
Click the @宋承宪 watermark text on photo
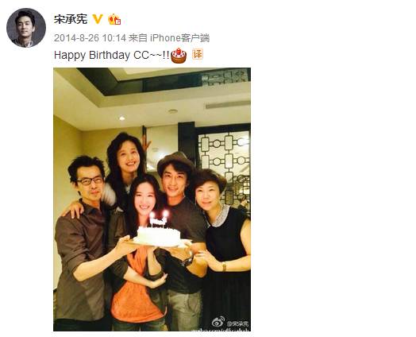click(237, 323)
